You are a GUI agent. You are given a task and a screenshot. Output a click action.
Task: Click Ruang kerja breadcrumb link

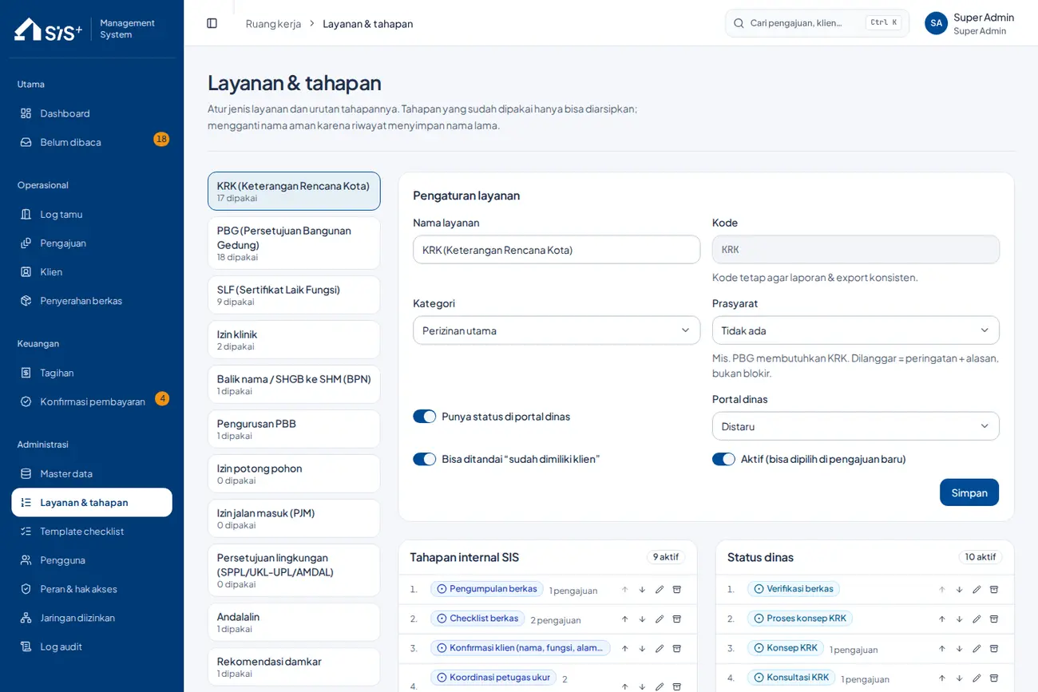pyautogui.click(x=273, y=24)
